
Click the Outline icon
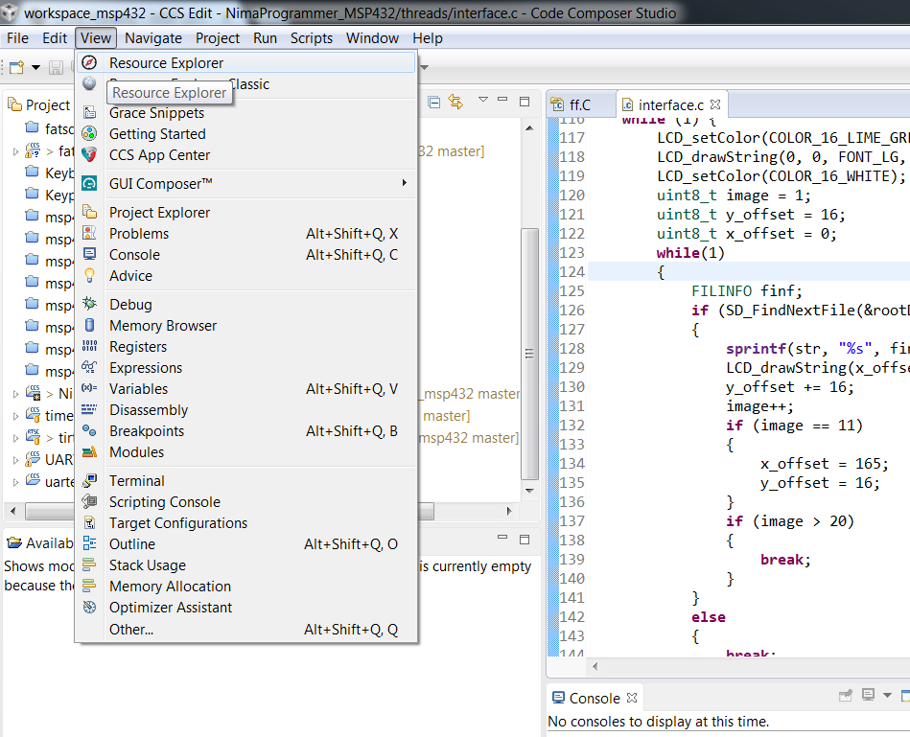pyautogui.click(x=89, y=544)
